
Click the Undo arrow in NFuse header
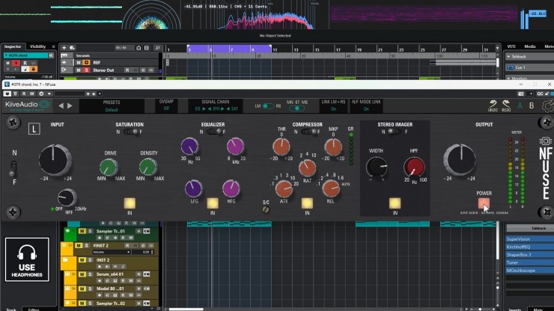pyautogui.click(x=492, y=103)
